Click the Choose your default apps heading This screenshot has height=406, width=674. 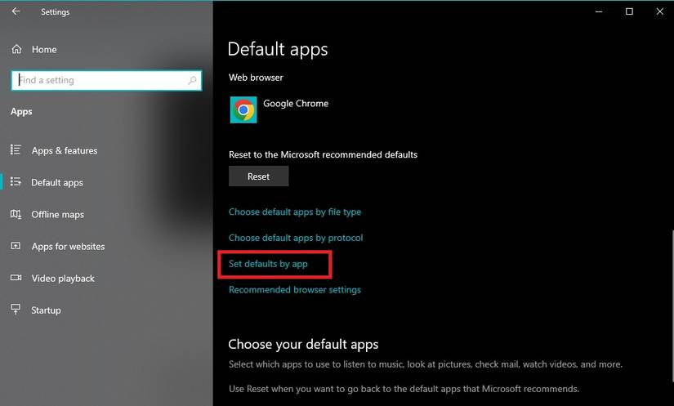tap(303, 344)
